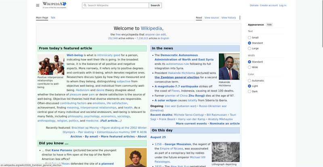
Task: Click the Search button
Action: (x=155, y=5)
